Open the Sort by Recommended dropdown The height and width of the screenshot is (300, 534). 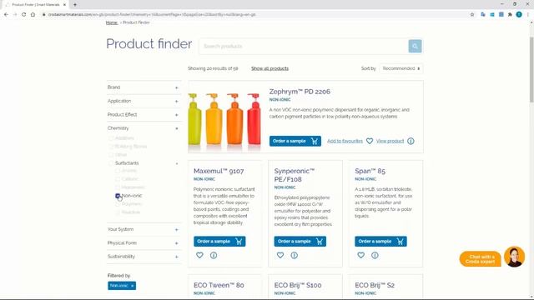(x=401, y=68)
